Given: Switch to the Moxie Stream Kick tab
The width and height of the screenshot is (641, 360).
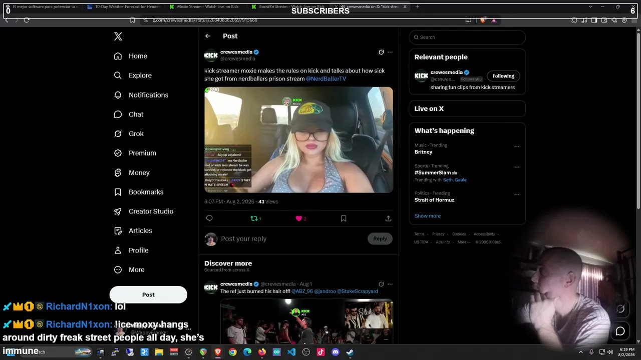Looking at the screenshot, I should (x=205, y=6).
